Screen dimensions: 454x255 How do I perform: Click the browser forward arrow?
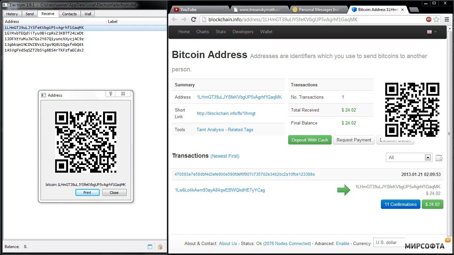point(184,20)
